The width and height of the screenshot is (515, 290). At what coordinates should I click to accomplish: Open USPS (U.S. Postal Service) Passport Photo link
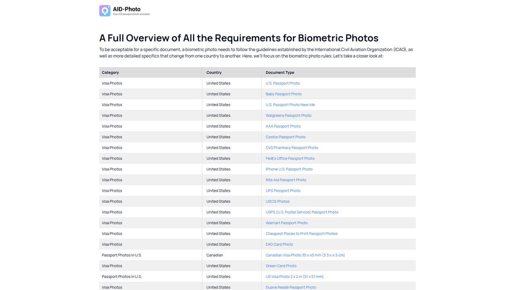point(302,212)
